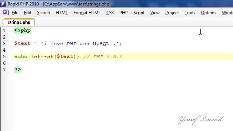Click the opening <?php tag on line 1
Screen dimensions: 233x131
pyautogui.click(x=23, y=31)
